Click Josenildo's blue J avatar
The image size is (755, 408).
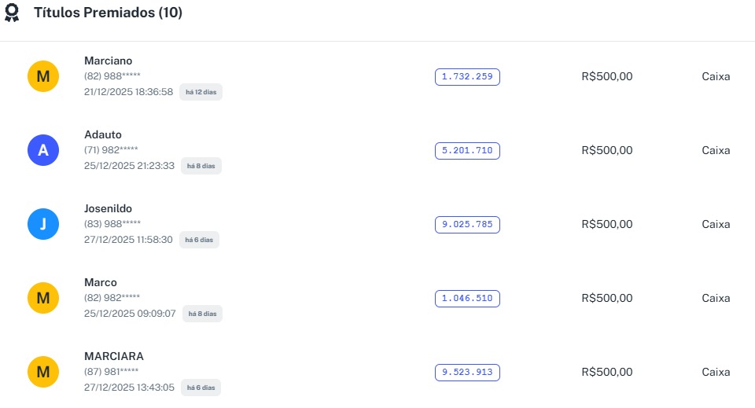(43, 224)
